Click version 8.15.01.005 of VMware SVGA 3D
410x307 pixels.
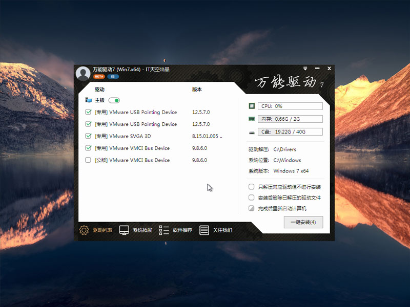click(x=207, y=136)
